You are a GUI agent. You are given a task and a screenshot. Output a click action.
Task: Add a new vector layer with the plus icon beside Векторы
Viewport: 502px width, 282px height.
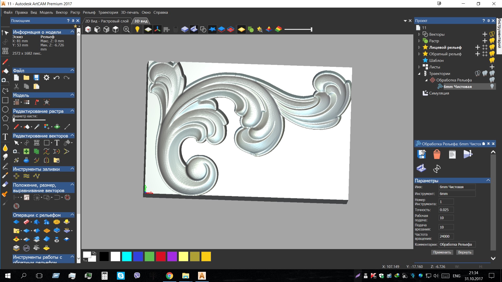click(x=485, y=34)
